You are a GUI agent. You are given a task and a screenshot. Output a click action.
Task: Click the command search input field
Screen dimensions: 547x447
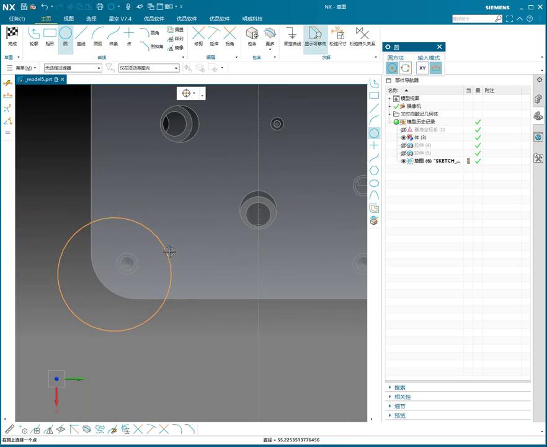pos(473,19)
